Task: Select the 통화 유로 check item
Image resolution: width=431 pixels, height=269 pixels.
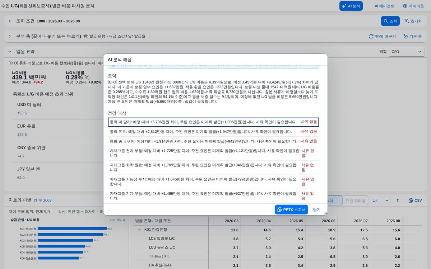Action: pyautogui.click(x=213, y=132)
